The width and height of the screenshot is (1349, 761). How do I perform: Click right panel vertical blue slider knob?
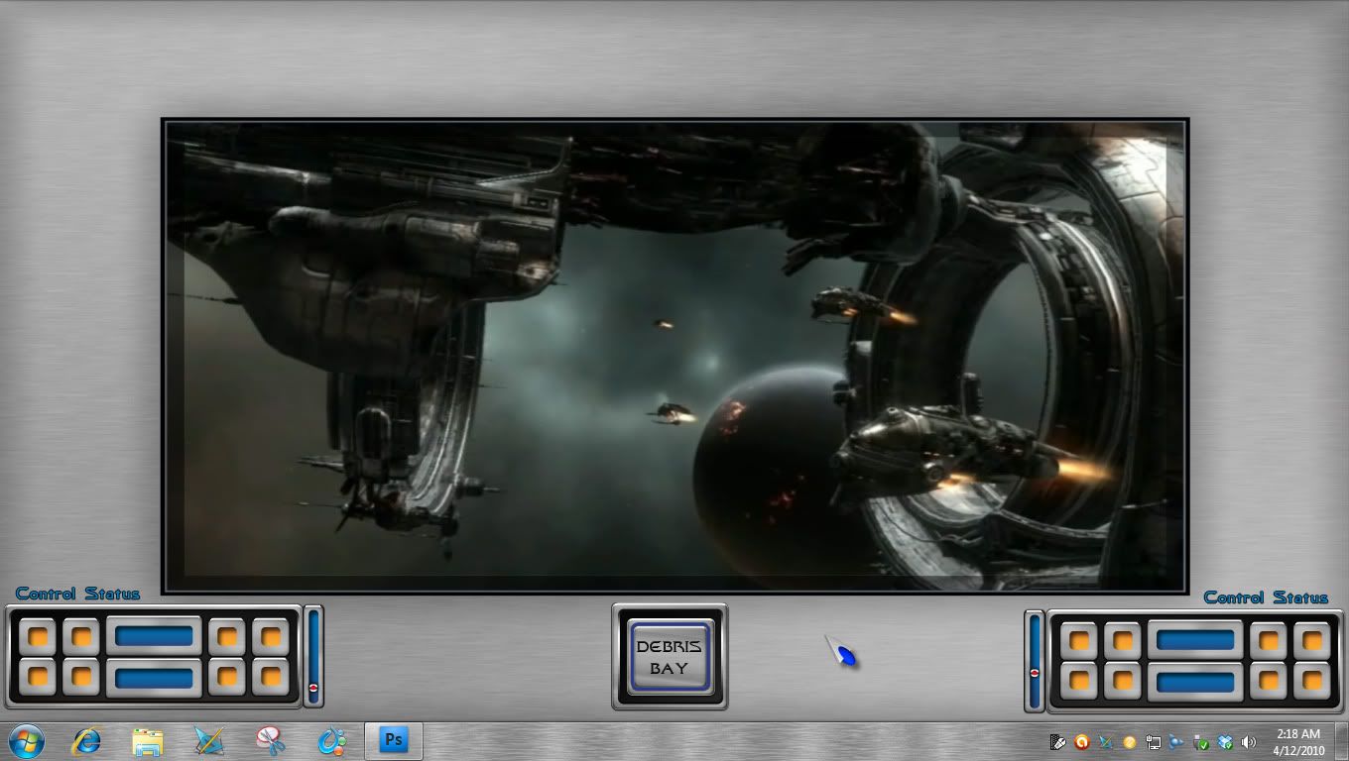click(x=1035, y=673)
